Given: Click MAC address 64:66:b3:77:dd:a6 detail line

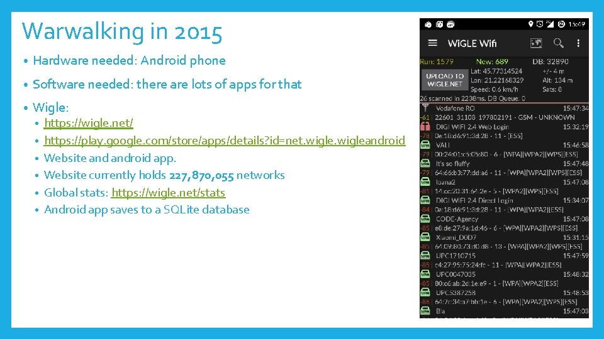Looking at the screenshot, I should tap(508, 173).
